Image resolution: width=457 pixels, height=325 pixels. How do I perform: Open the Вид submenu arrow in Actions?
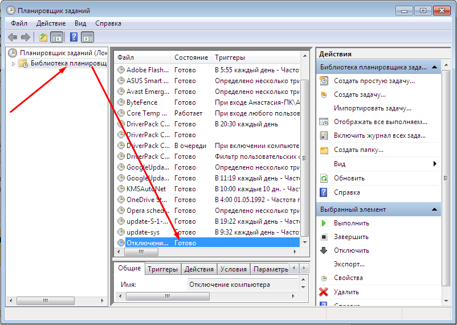[x=435, y=164]
